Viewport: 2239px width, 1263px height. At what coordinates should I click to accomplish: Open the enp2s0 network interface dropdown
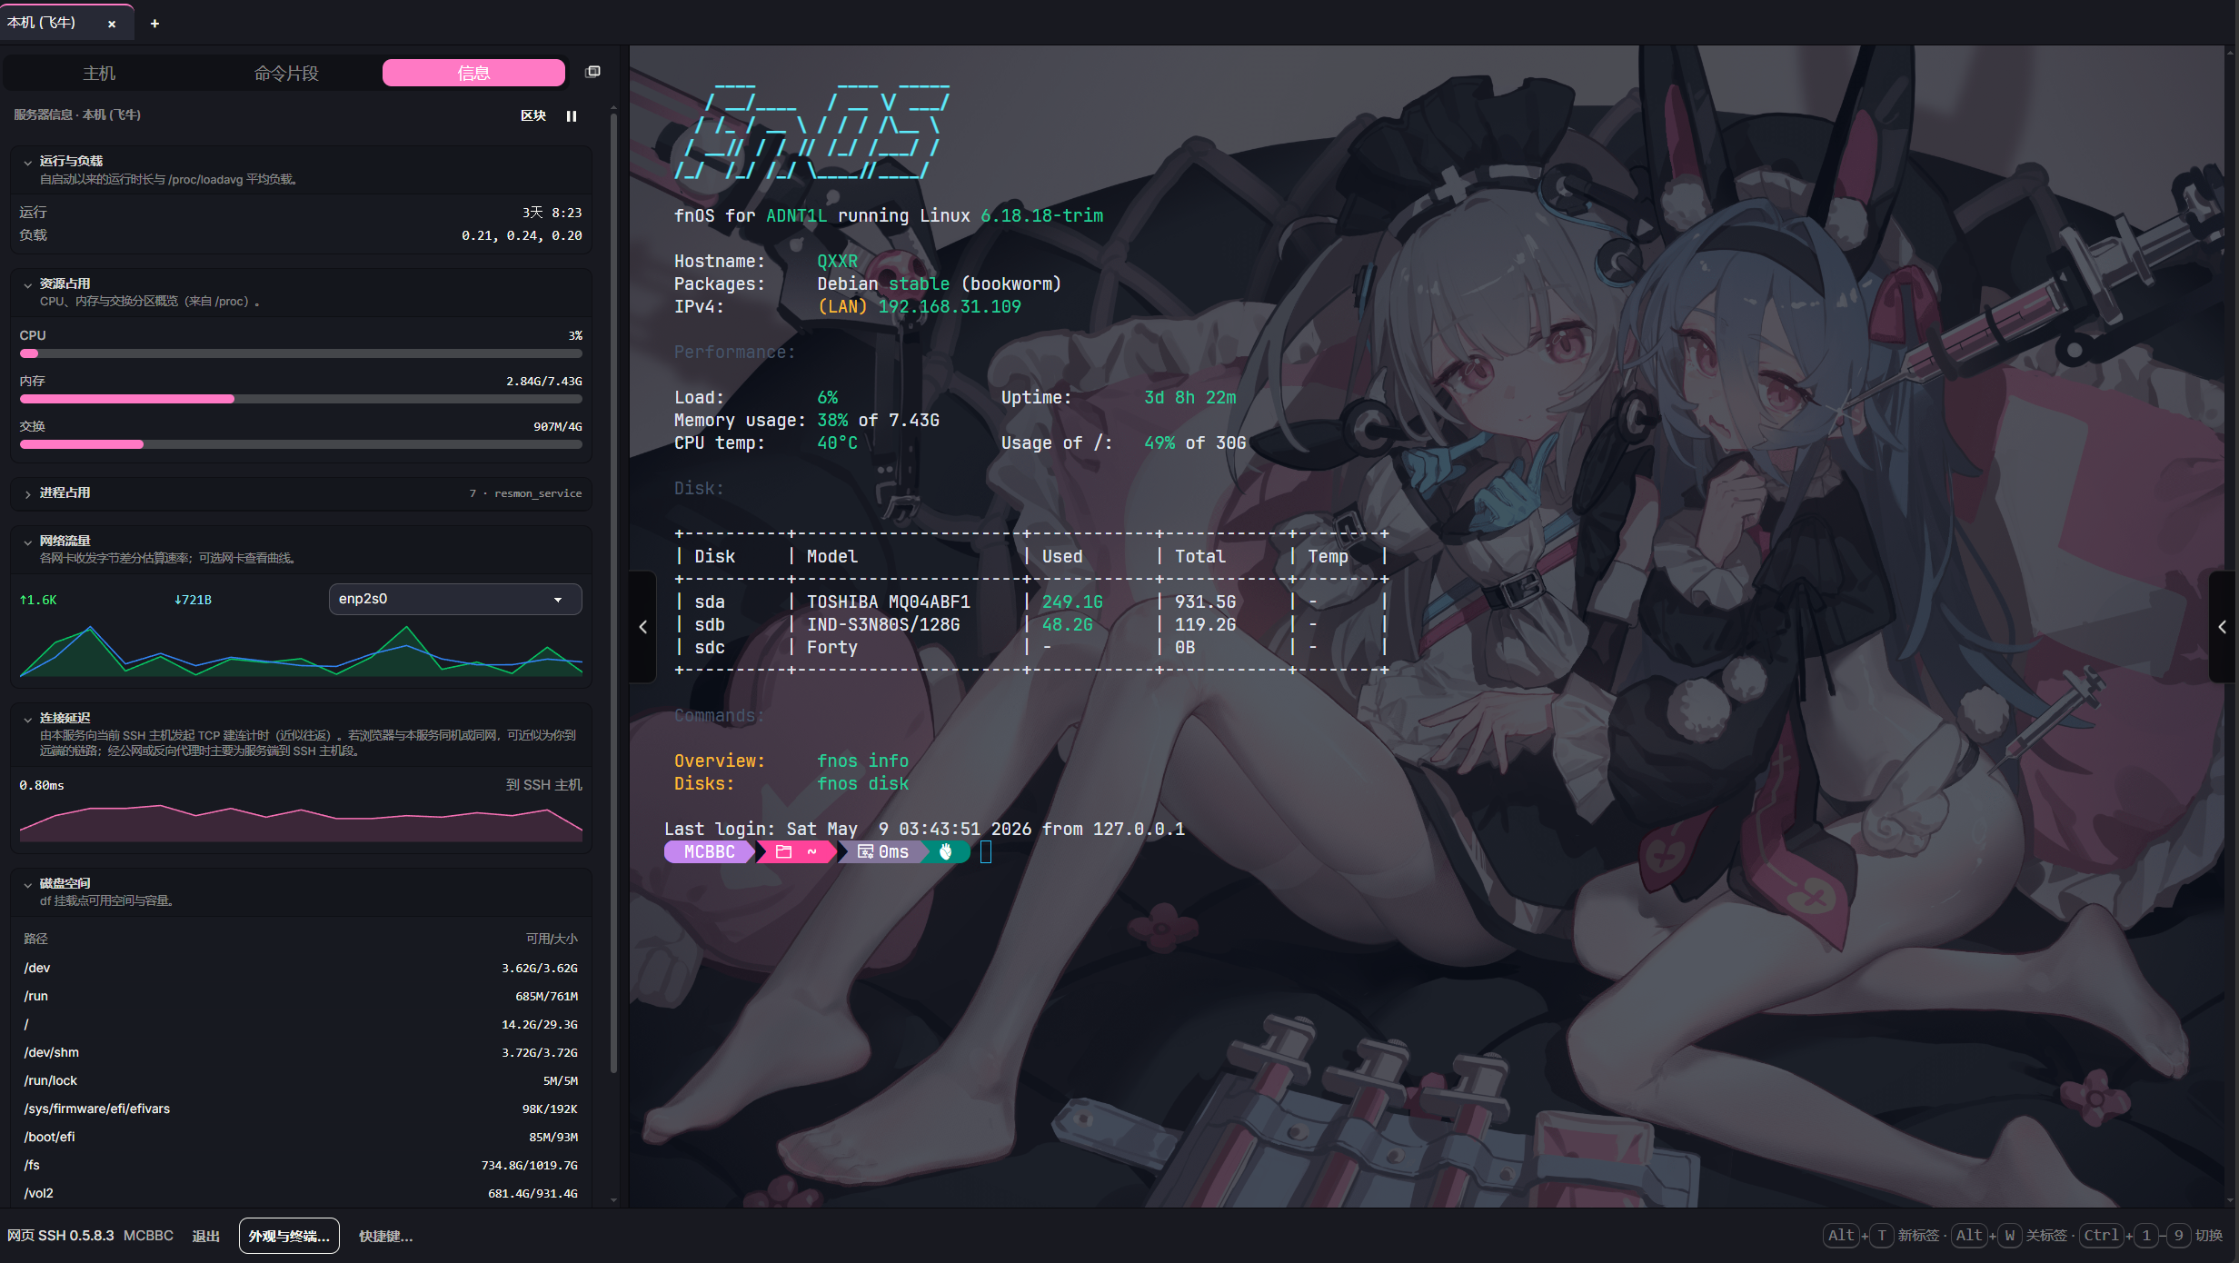[x=455, y=599]
